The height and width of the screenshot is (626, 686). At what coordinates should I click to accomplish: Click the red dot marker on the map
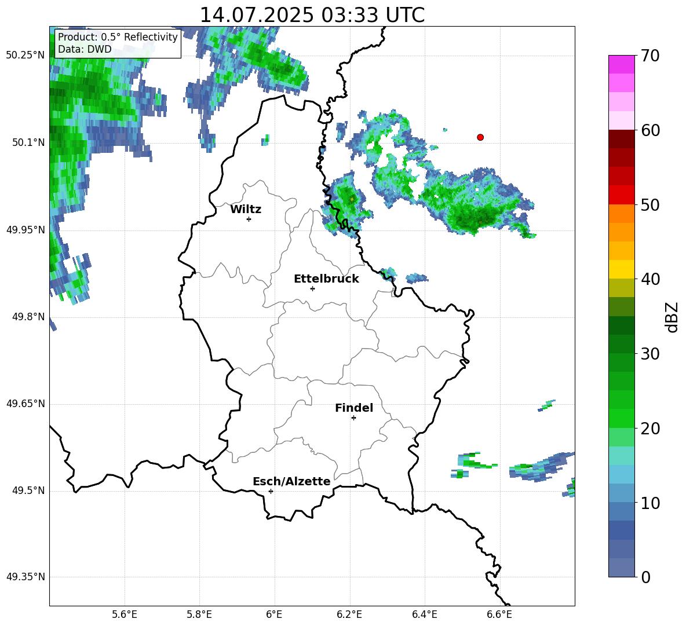(x=480, y=137)
